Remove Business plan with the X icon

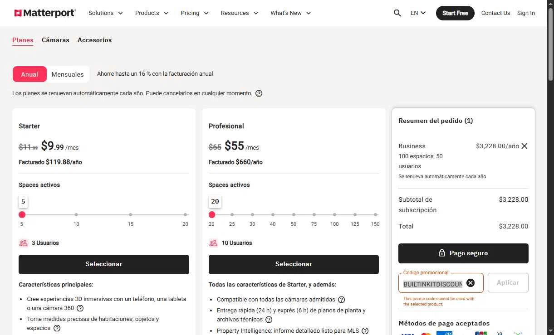point(525,146)
